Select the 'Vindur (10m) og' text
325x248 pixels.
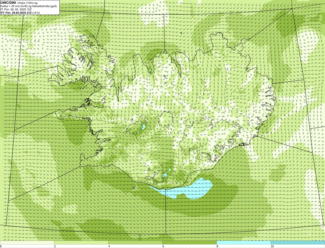pos(27,3)
